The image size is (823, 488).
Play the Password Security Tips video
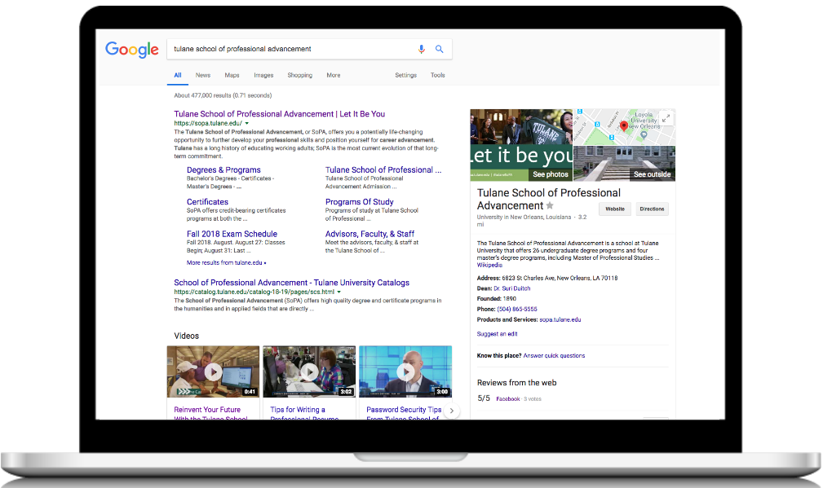[405, 371]
